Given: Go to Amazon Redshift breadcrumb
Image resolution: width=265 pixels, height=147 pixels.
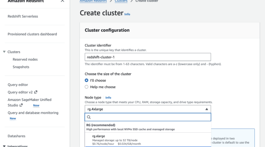Looking at the screenshot, I should point(93,1).
